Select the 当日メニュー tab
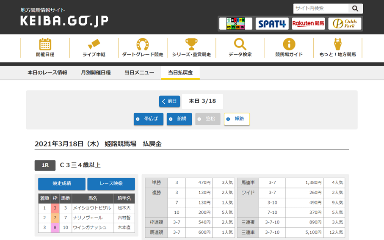This screenshot has width=384, height=240. coord(139,73)
